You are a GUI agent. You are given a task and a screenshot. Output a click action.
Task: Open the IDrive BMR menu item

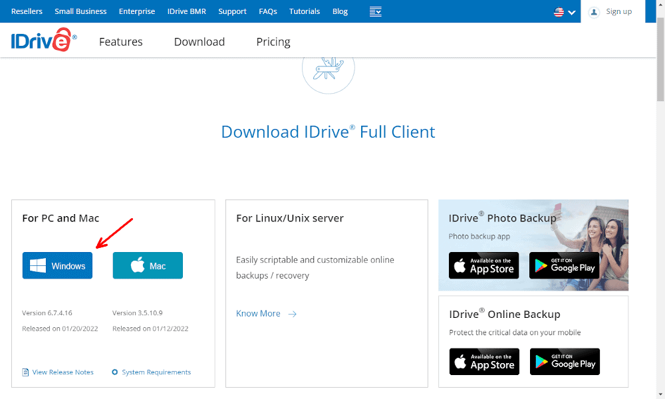[x=187, y=11]
